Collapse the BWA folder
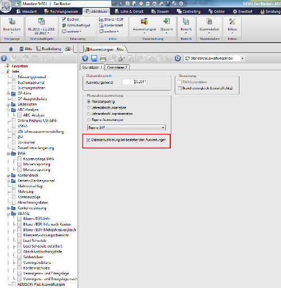Image resolution: width=281 pixels, height=288 pixels. point(8,154)
